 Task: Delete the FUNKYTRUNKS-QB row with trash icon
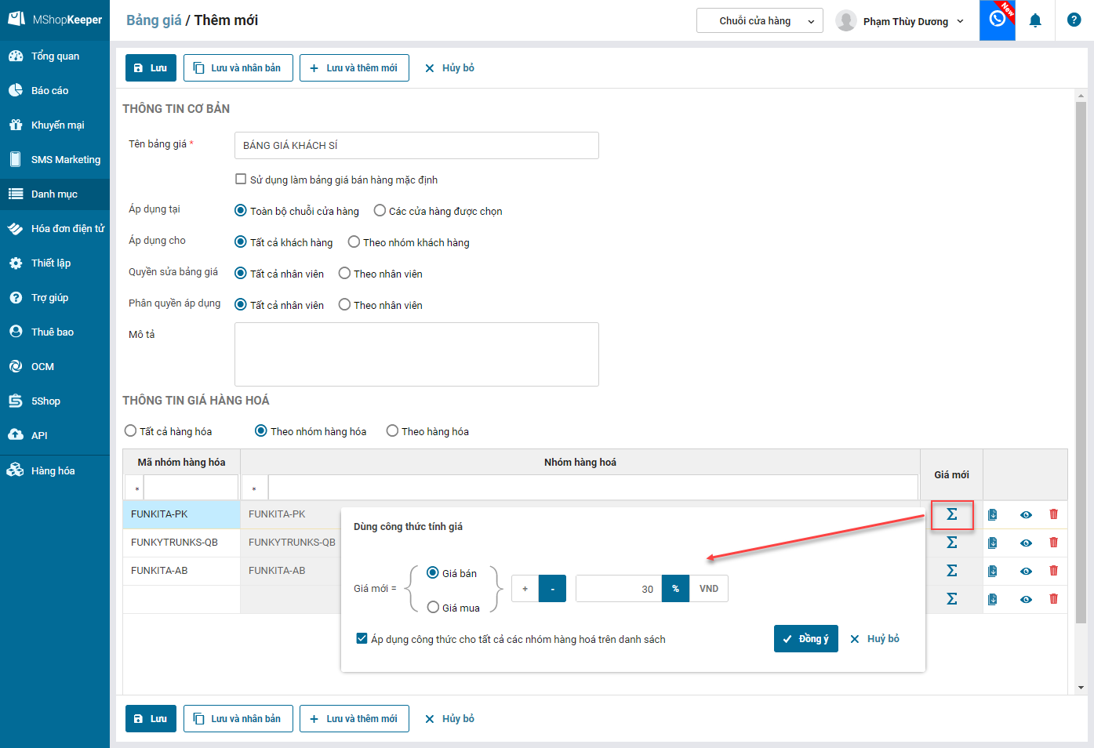point(1053,543)
